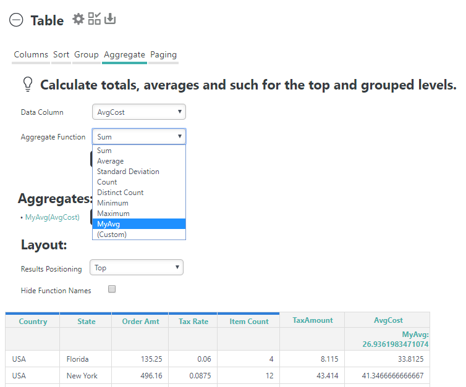Choose Standard Deviation option

139,172
